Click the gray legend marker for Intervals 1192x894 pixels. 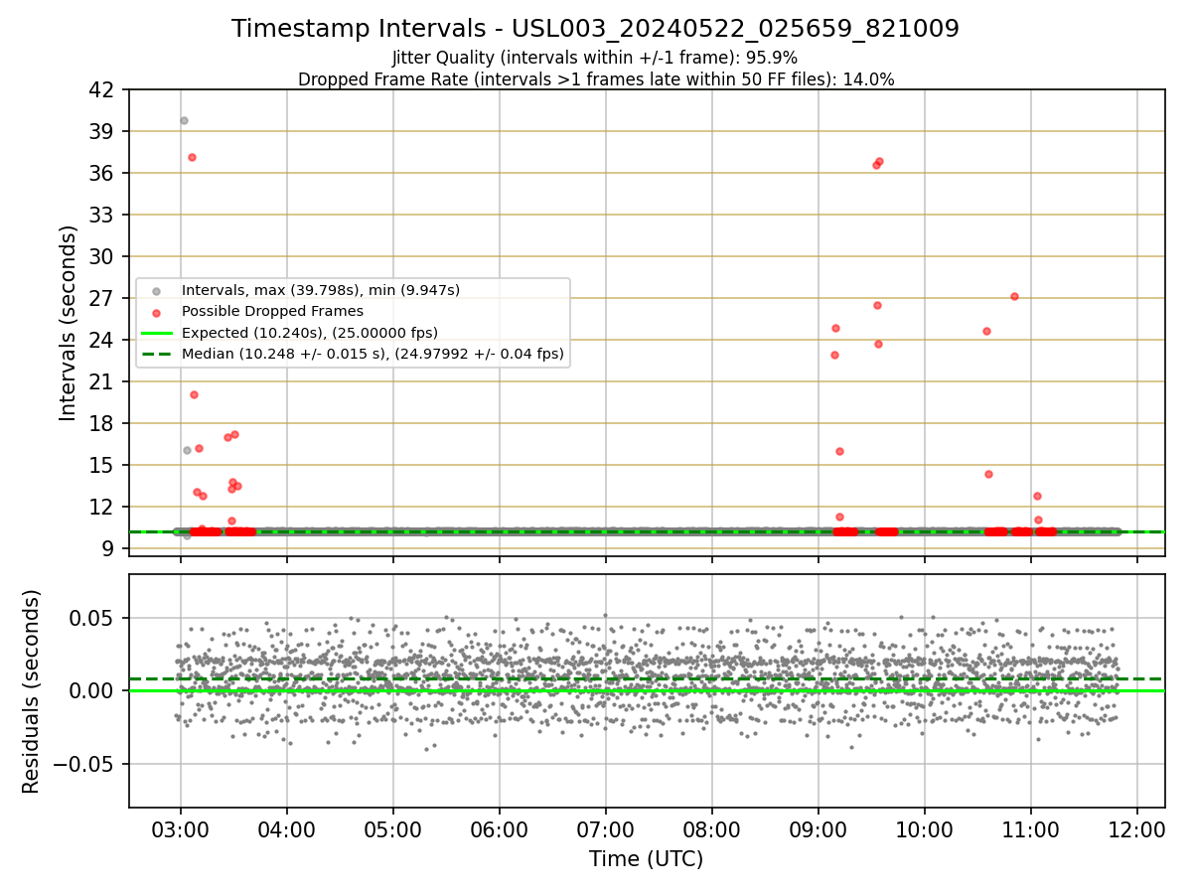pos(156,291)
